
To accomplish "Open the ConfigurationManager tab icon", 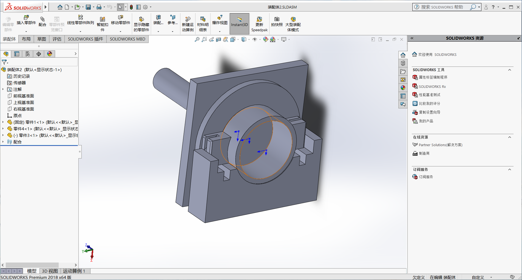I will [x=28, y=54].
